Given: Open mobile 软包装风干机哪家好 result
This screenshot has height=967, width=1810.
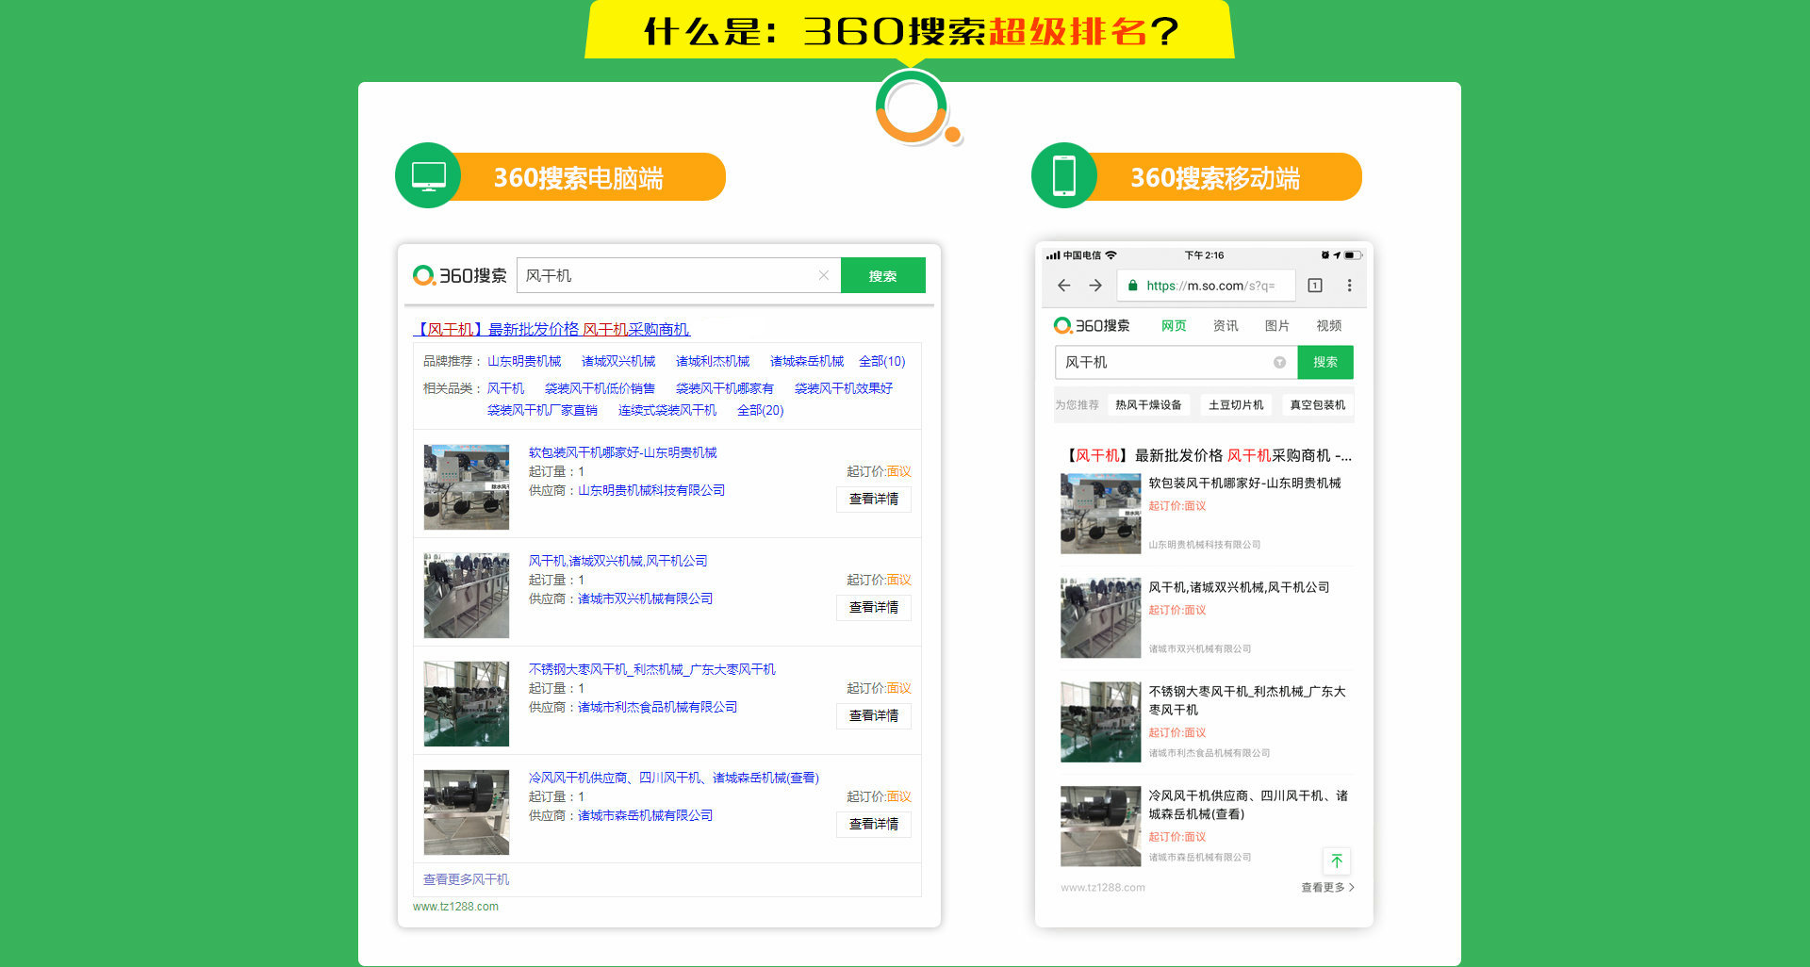Looking at the screenshot, I should 1244,483.
